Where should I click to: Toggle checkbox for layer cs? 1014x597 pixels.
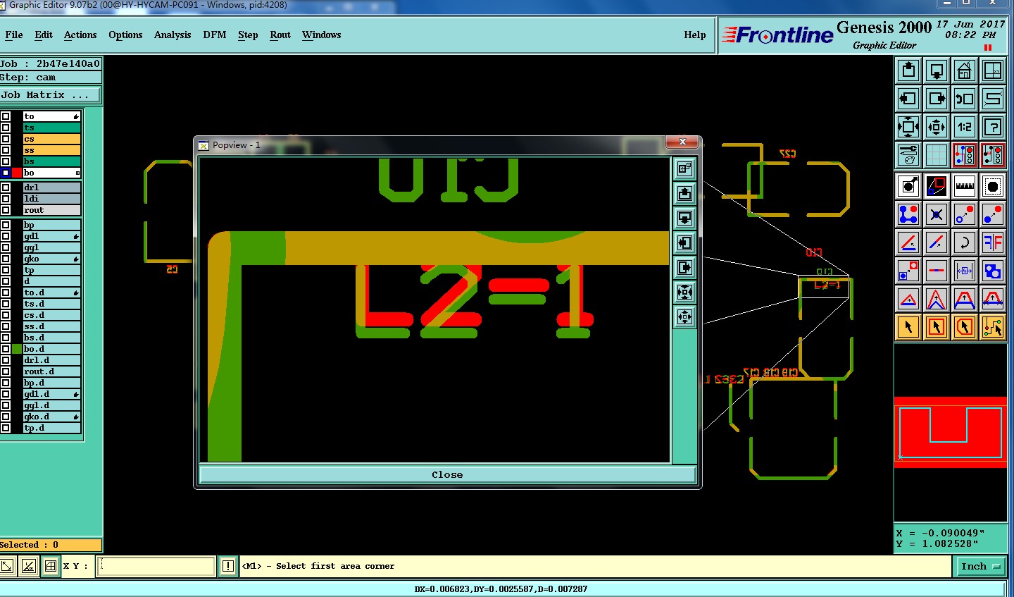coord(6,139)
